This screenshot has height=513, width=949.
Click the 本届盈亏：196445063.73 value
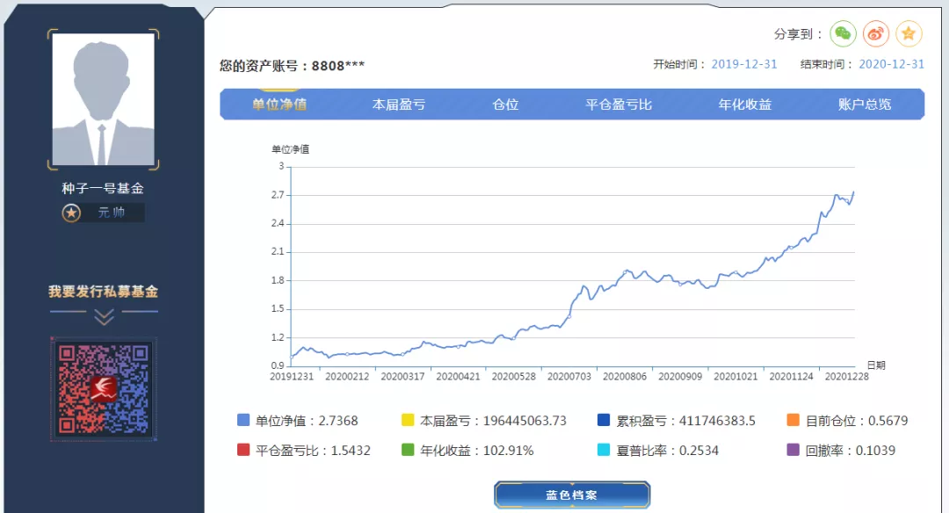tap(493, 421)
